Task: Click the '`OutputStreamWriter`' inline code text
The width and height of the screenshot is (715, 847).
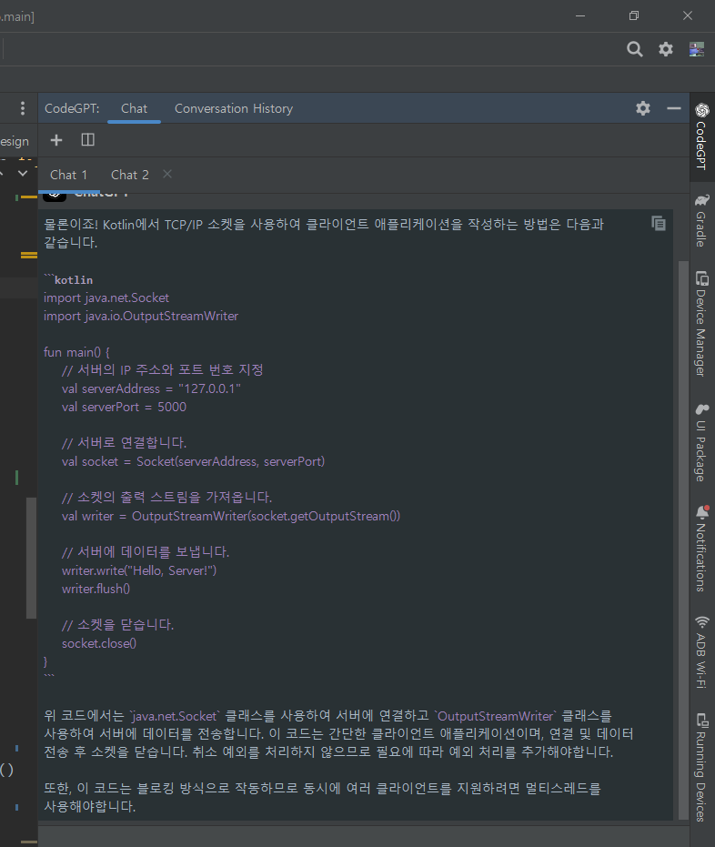Action: coord(495,716)
